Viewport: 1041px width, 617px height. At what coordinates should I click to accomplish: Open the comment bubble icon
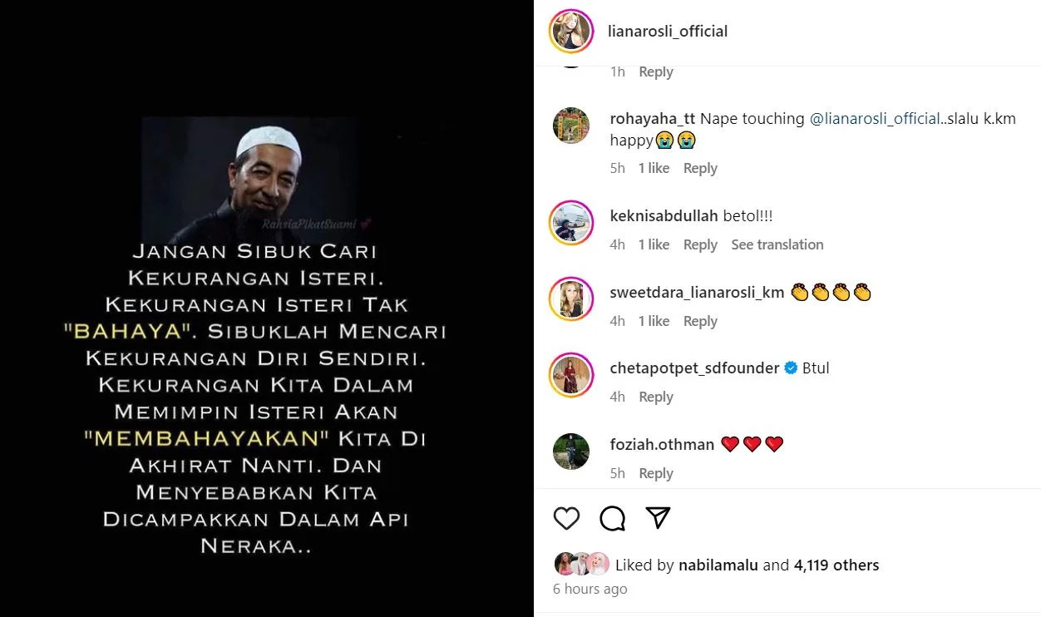click(612, 518)
